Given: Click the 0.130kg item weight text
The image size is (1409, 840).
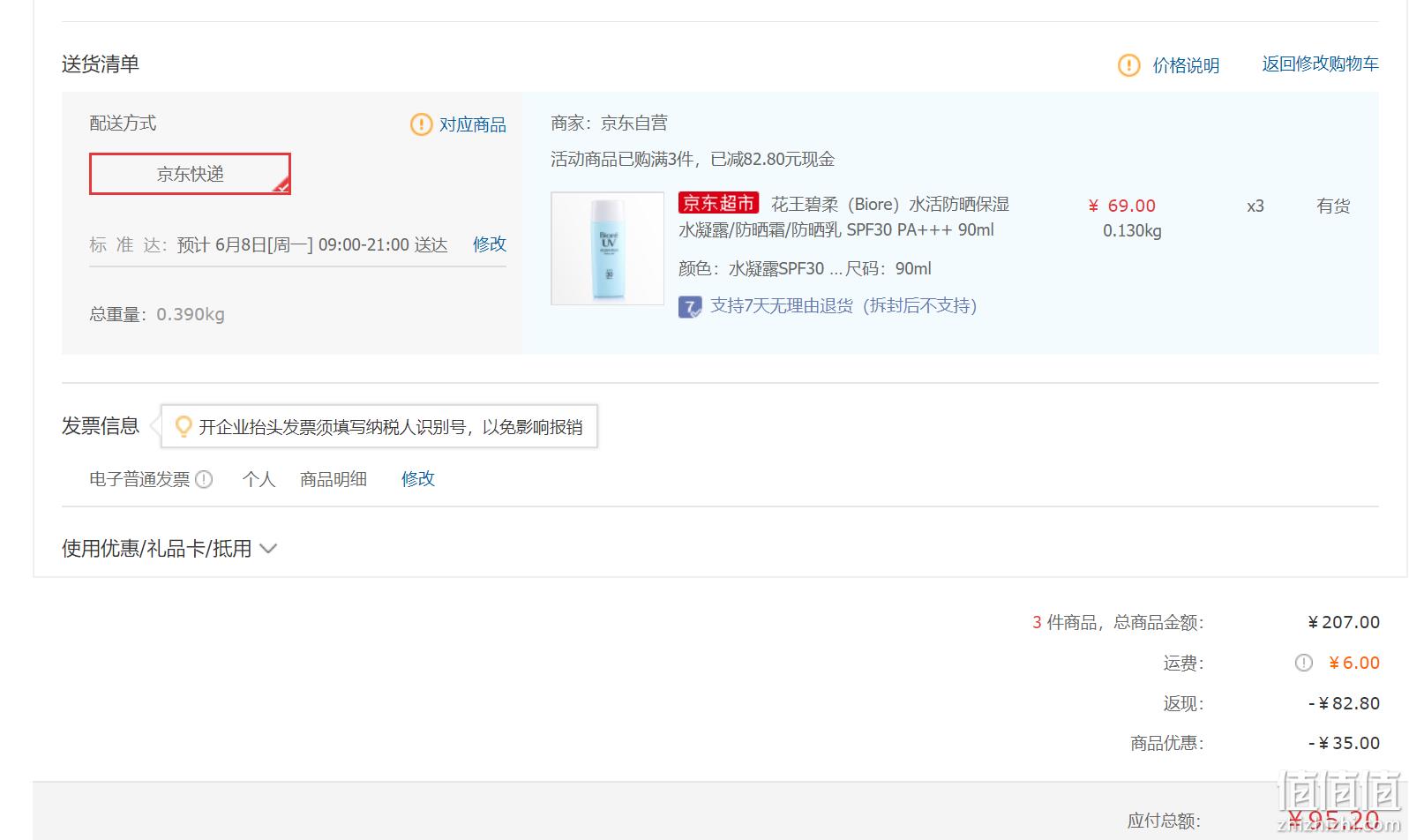Looking at the screenshot, I should point(1132,230).
